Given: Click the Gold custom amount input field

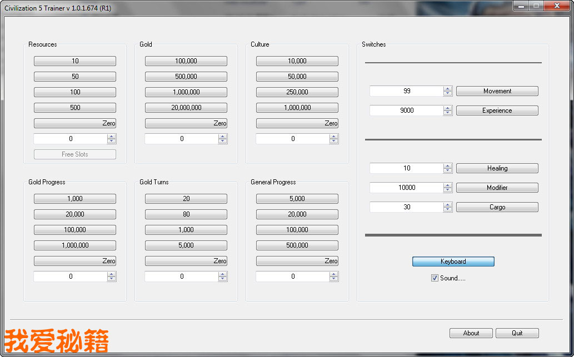Looking at the screenshot, I should (181, 139).
